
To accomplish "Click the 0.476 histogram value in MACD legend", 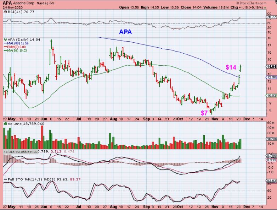I will (69, 151).
